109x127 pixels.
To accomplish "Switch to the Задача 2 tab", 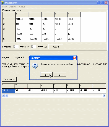I will [x=19, y=58].
